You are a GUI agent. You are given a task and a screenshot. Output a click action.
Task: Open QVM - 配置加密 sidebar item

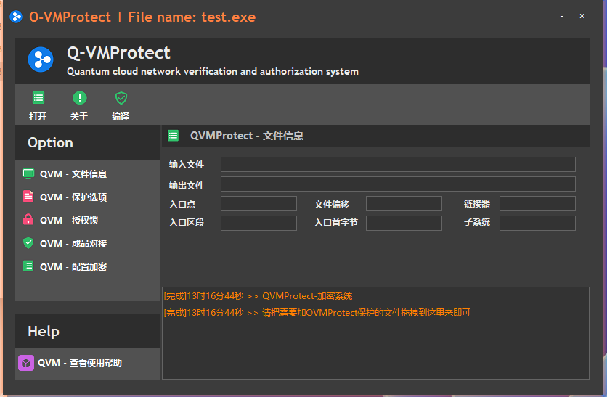click(x=73, y=266)
